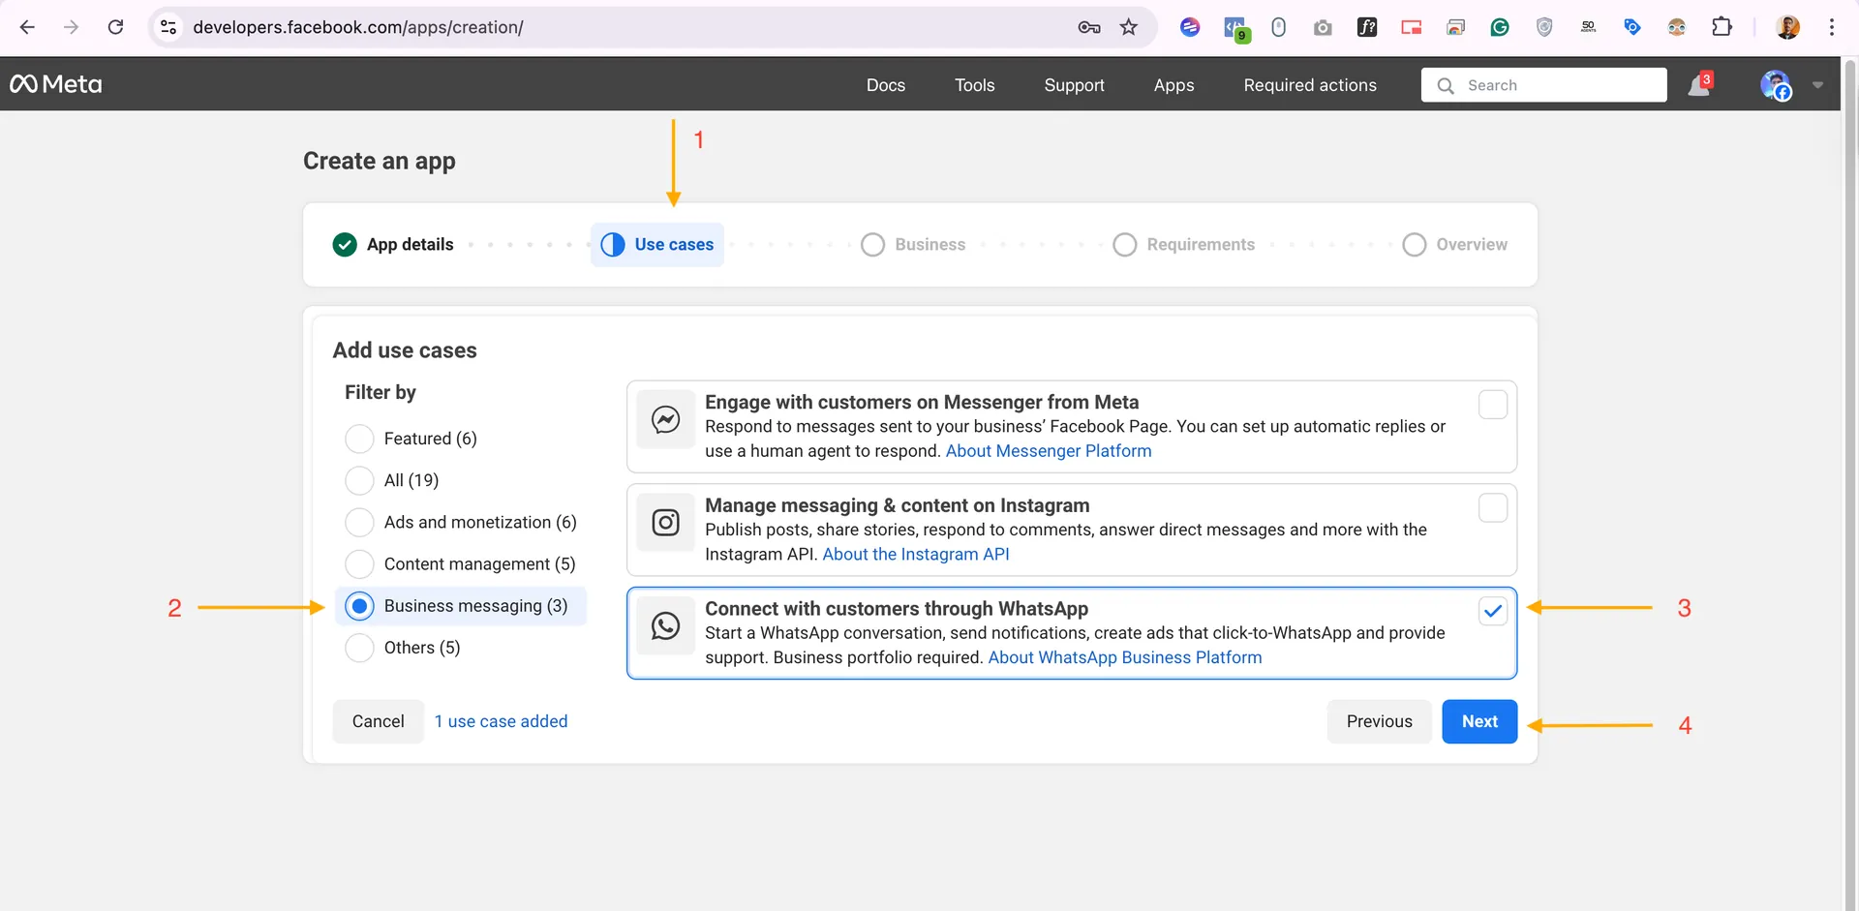Click 'Connect with customers through WhatsApp' title
This screenshot has height=911, width=1859.
click(x=897, y=609)
